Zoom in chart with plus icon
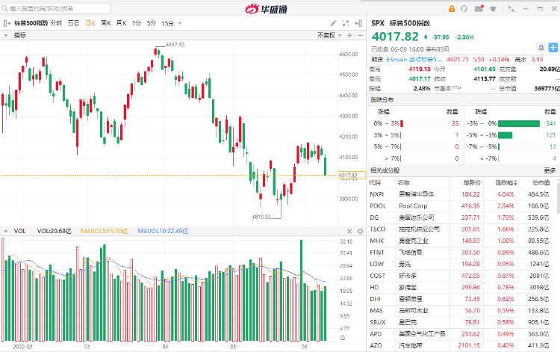 coord(349,35)
